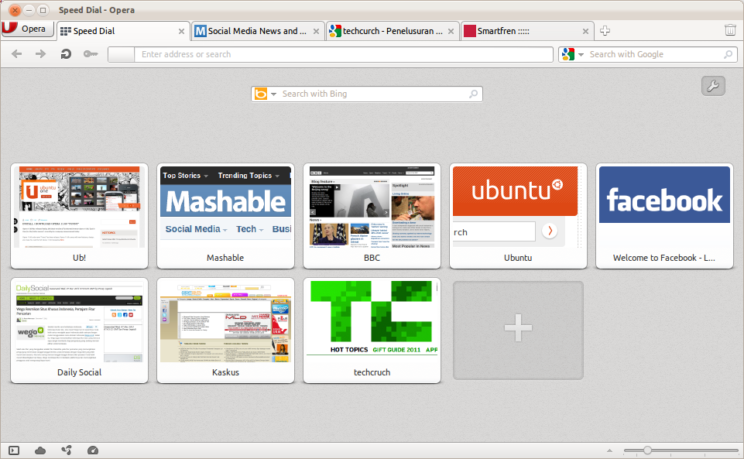The width and height of the screenshot is (744, 459).
Task: Expand the Google search engine dropdown
Action: pyautogui.click(x=581, y=54)
